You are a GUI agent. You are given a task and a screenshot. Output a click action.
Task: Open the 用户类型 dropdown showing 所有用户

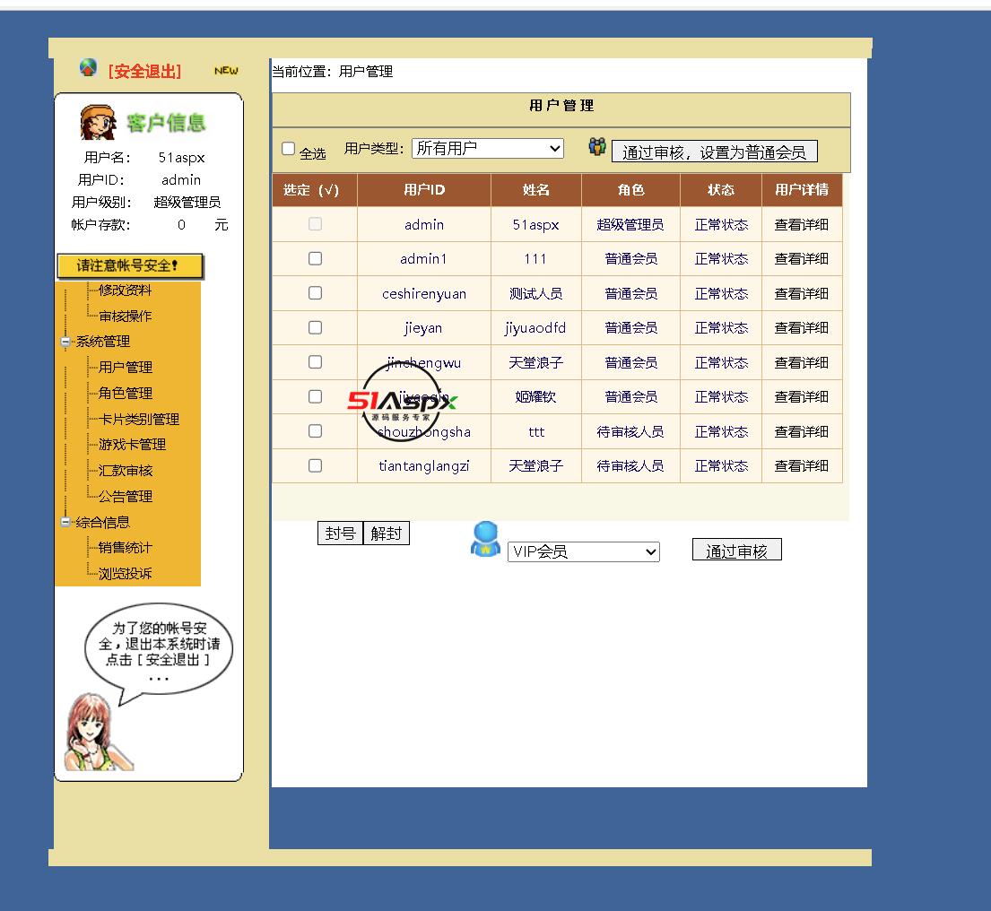click(x=487, y=149)
